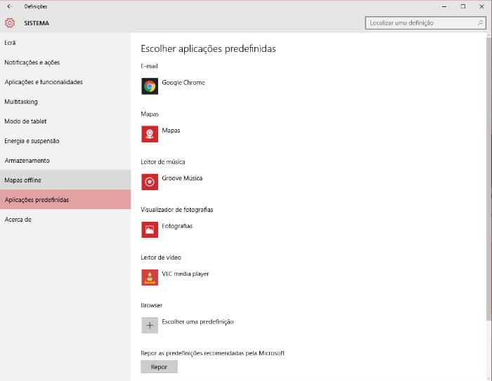This screenshot has height=381, width=492.
Task: Open Mapas offline section
Action: [65, 180]
